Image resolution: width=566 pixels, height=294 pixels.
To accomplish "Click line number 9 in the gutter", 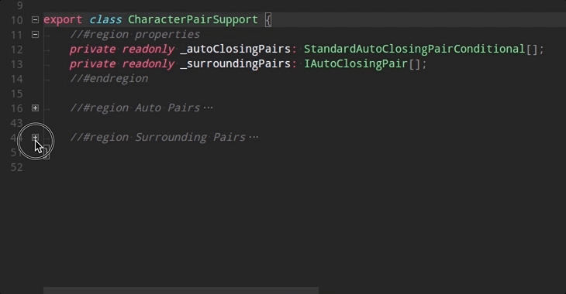I will (x=20, y=5).
